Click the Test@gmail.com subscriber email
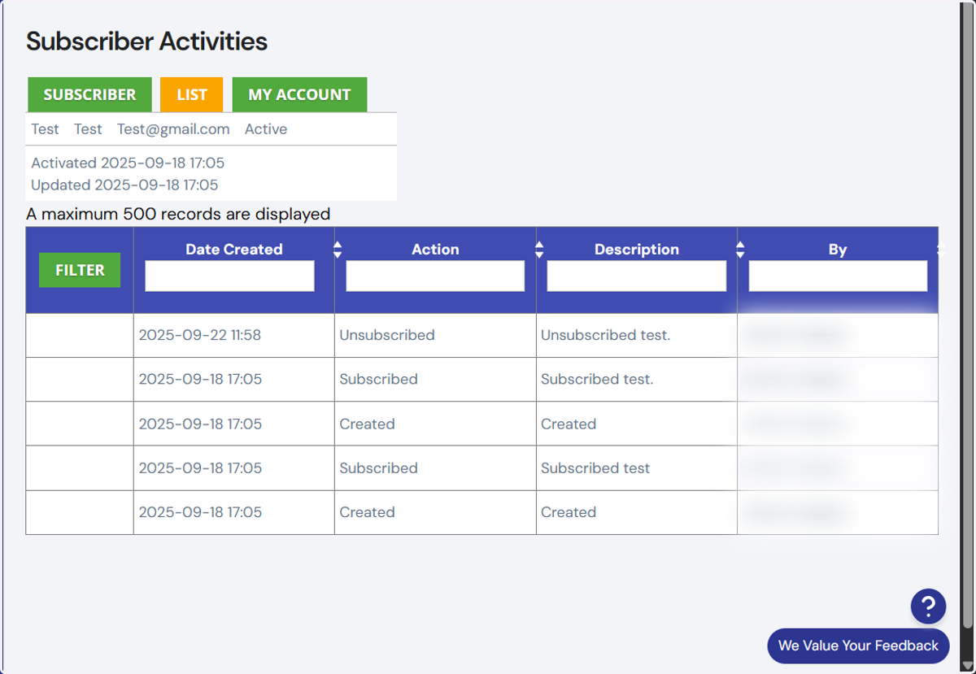The height and width of the screenshot is (674, 976). pyautogui.click(x=173, y=129)
